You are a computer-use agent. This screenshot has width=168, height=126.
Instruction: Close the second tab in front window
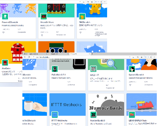point(68,54)
